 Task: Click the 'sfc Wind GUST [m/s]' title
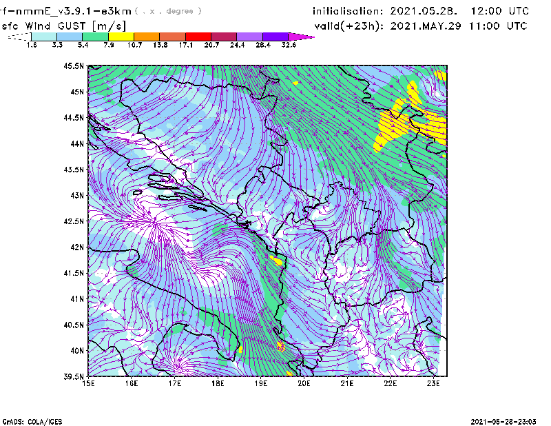[x=63, y=26]
